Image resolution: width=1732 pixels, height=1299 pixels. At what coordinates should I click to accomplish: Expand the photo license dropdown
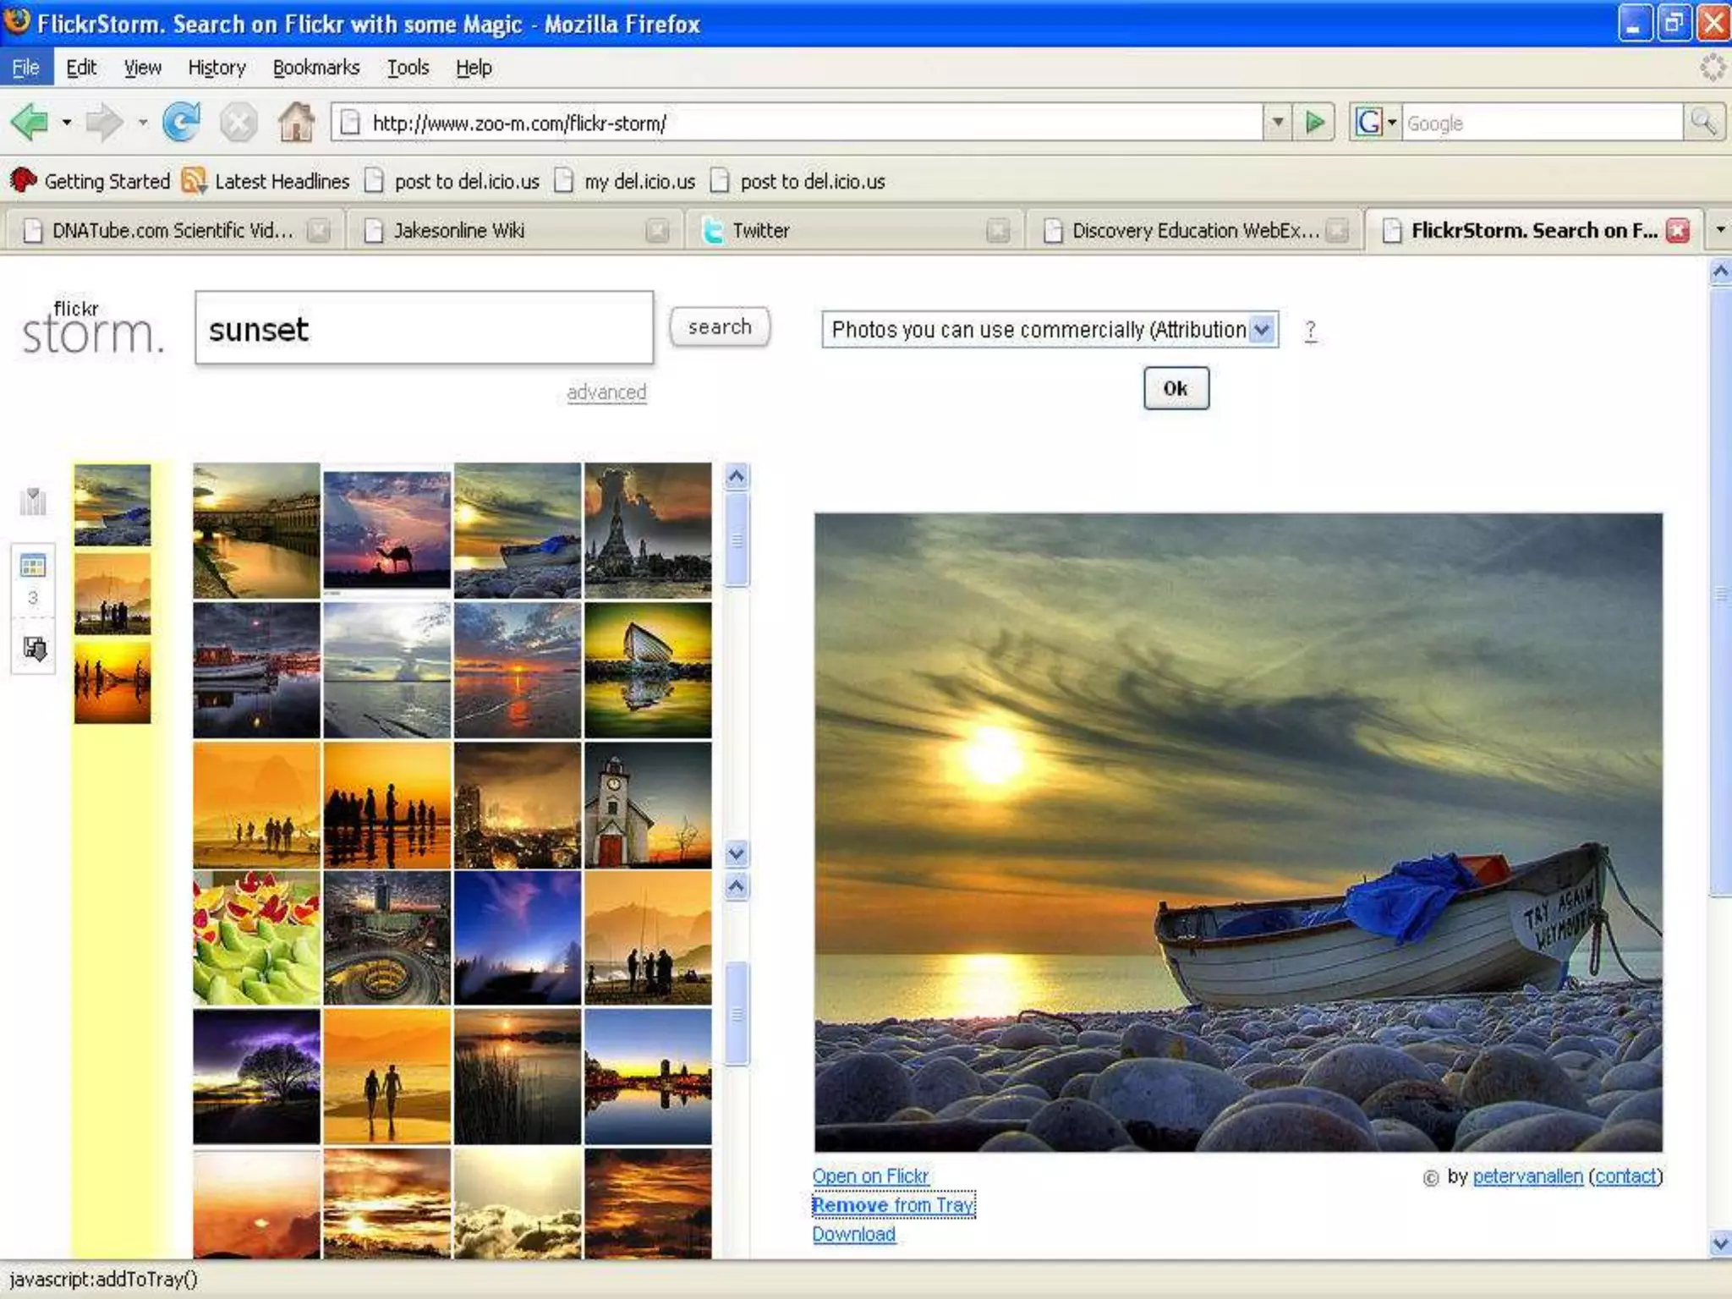point(1262,329)
